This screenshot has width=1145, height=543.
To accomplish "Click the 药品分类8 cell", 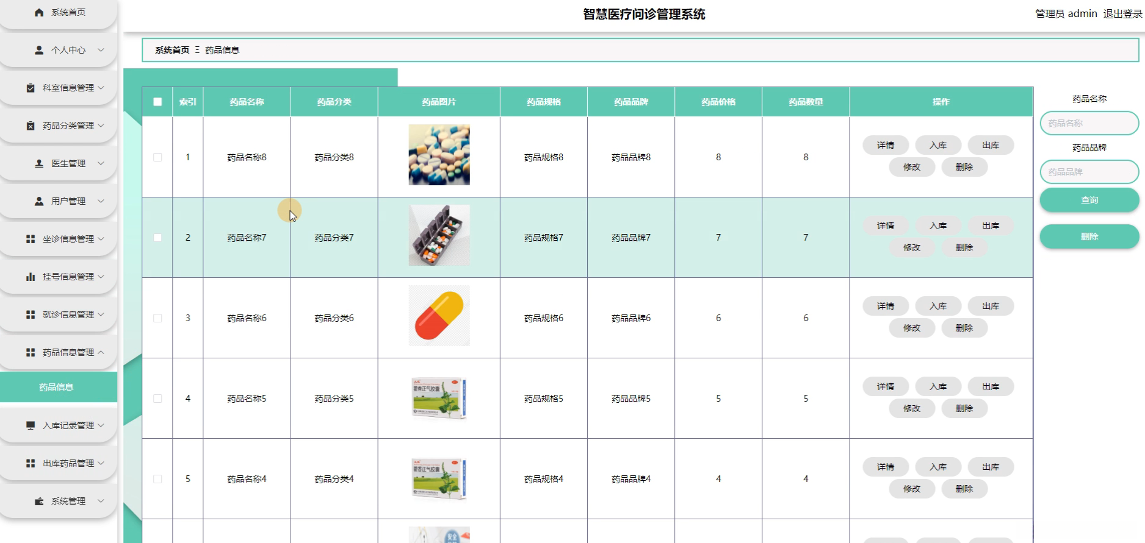I will [334, 157].
